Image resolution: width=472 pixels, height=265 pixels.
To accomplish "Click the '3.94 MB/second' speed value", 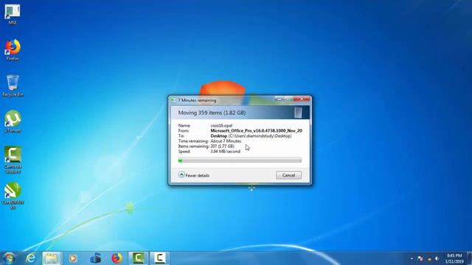I will pyautogui.click(x=225, y=152).
